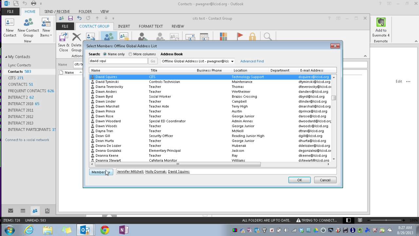Open the FORMAT TEXT tab
Viewport: 419px width, 236px height.
[x=151, y=26]
